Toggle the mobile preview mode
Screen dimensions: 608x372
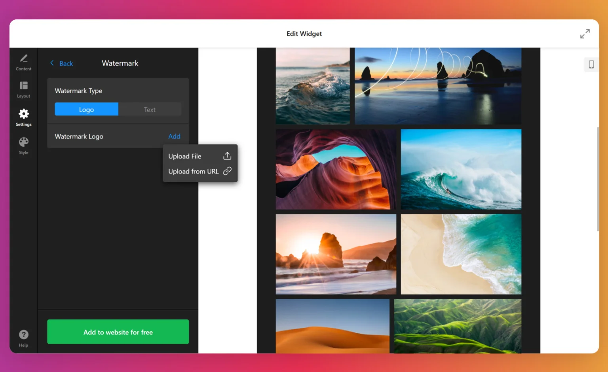click(591, 64)
